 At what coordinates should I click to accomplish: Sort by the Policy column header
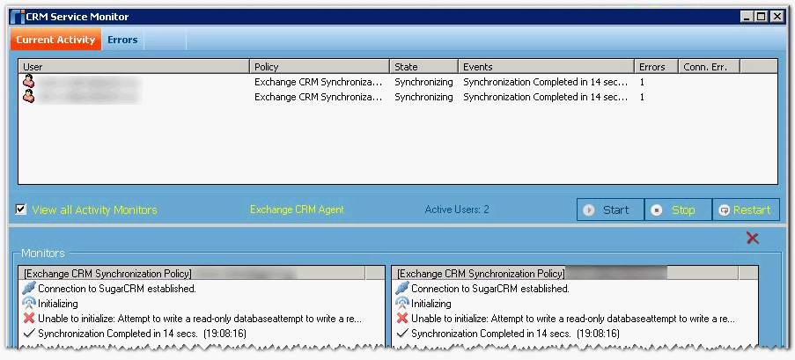click(319, 67)
